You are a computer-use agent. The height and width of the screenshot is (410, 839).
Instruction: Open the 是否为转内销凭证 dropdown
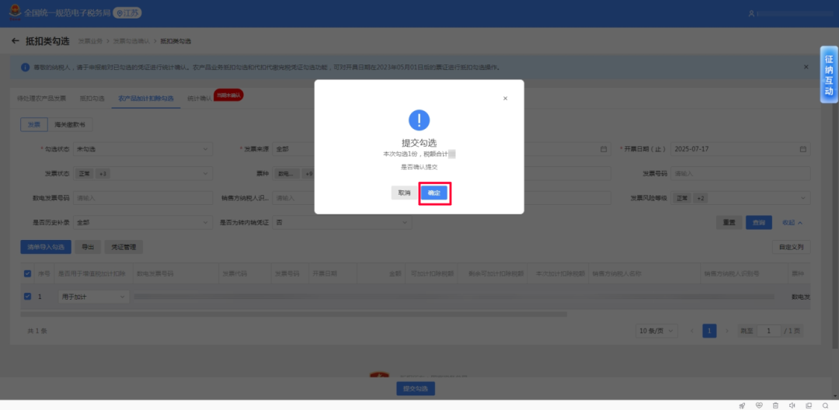click(342, 222)
